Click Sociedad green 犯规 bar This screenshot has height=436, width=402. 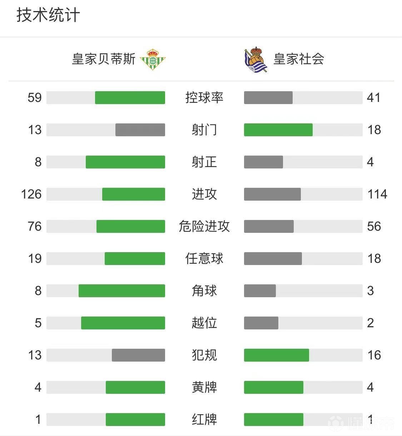pyautogui.click(x=277, y=355)
